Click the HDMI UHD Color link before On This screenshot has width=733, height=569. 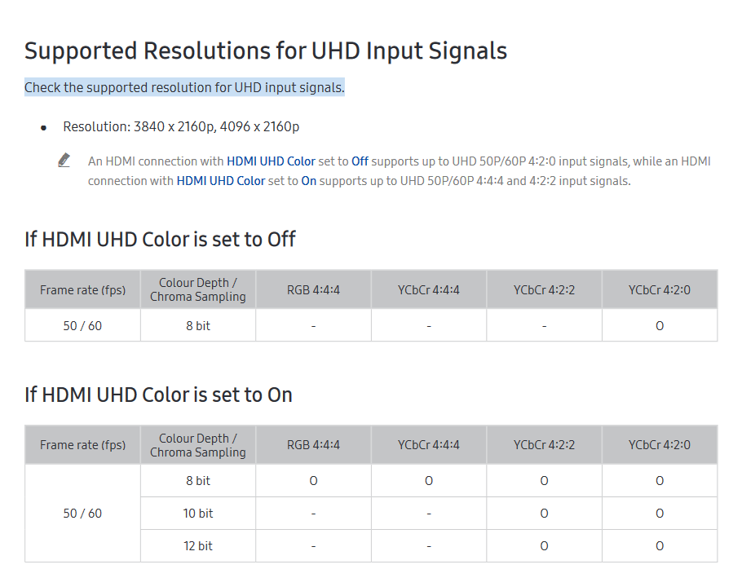click(220, 181)
